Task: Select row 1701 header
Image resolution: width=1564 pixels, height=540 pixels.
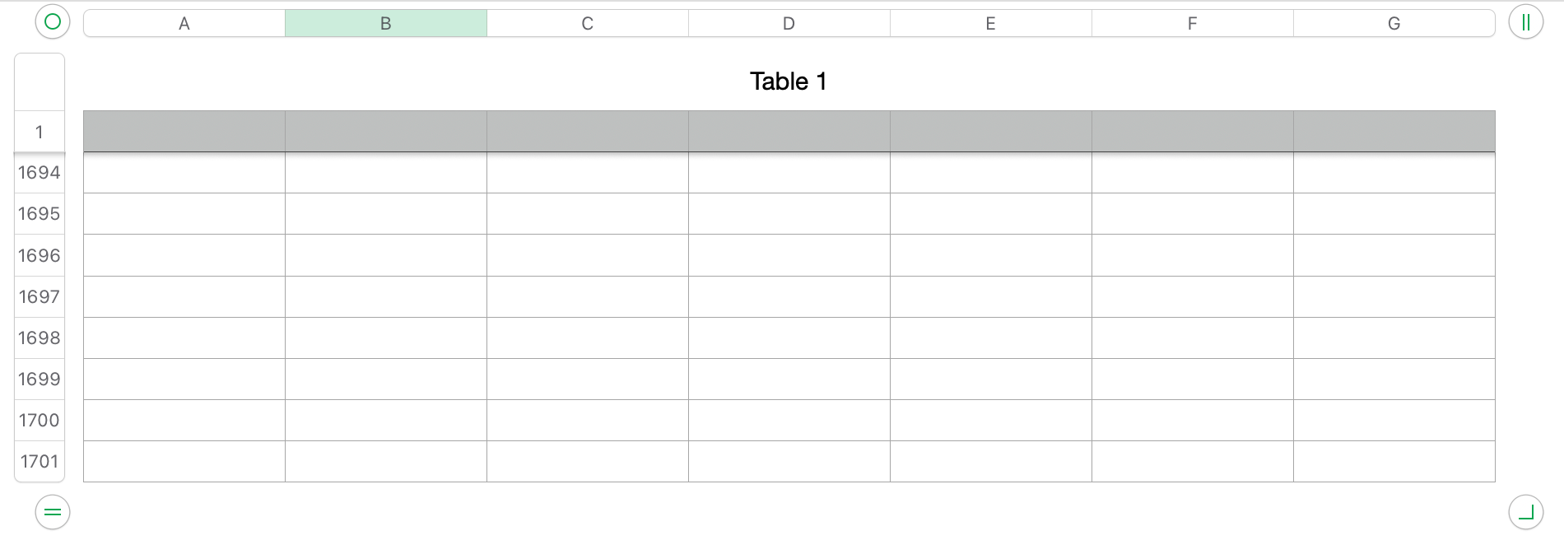Action: tap(39, 461)
